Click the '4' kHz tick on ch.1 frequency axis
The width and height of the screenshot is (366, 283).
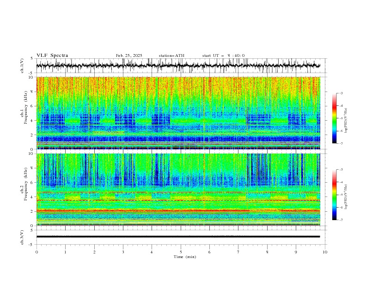tap(32, 121)
